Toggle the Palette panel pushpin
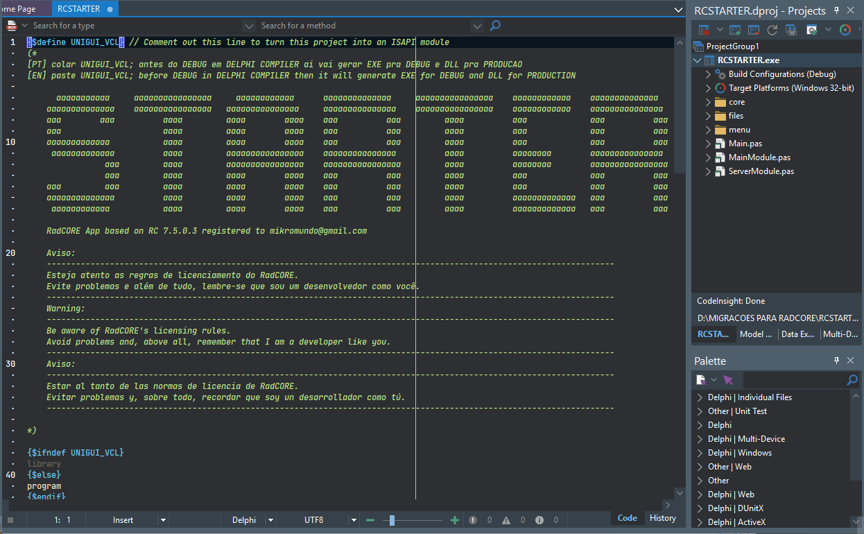The image size is (864, 534). click(x=837, y=361)
